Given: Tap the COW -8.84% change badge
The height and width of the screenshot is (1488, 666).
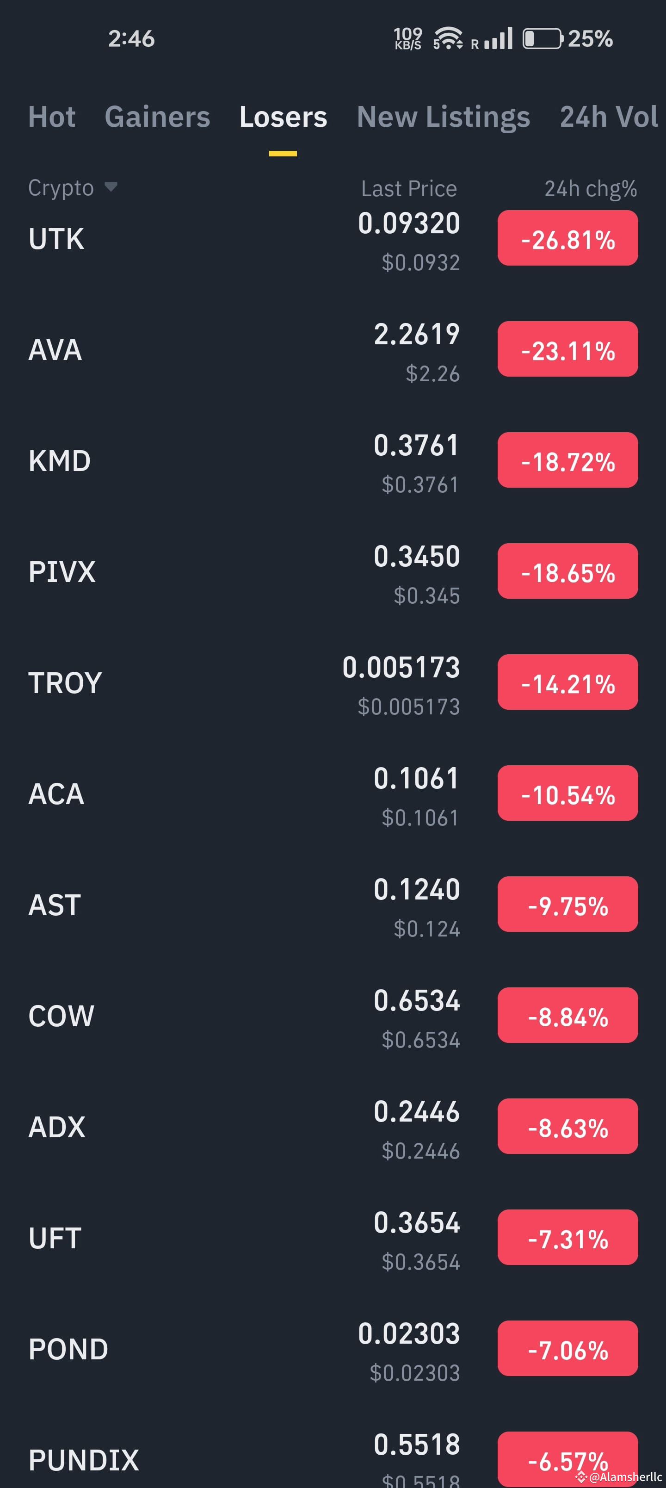Looking at the screenshot, I should pos(568,1016).
